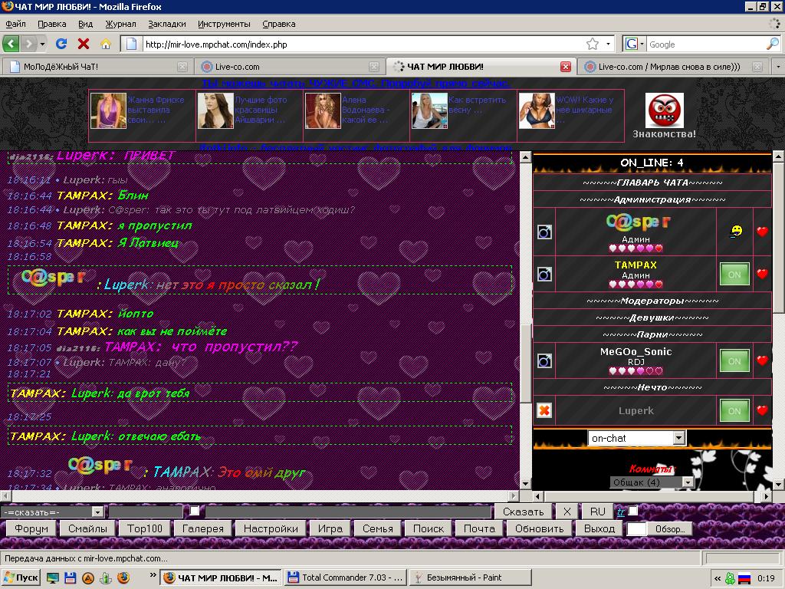Click the Firefox home icon
Image resolution: width=785 pixels, height=589 pixels.
pyautogui.click(x=106, y=44)
